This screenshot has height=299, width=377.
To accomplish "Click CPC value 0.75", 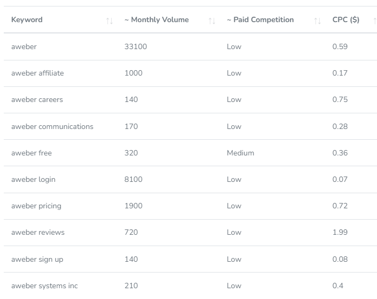I will (340, 99).
